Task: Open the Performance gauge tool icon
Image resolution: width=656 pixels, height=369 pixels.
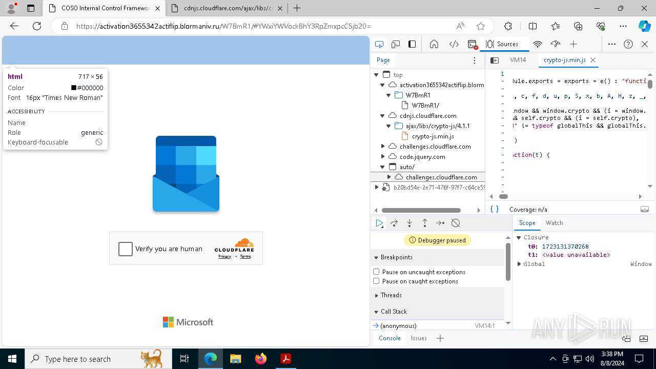Action: 555,44
